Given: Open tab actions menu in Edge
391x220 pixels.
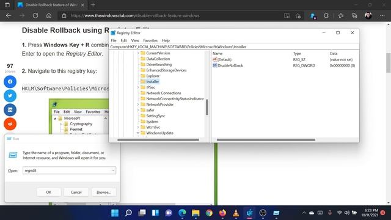Looking at the screenshot, I should [7, 5].
